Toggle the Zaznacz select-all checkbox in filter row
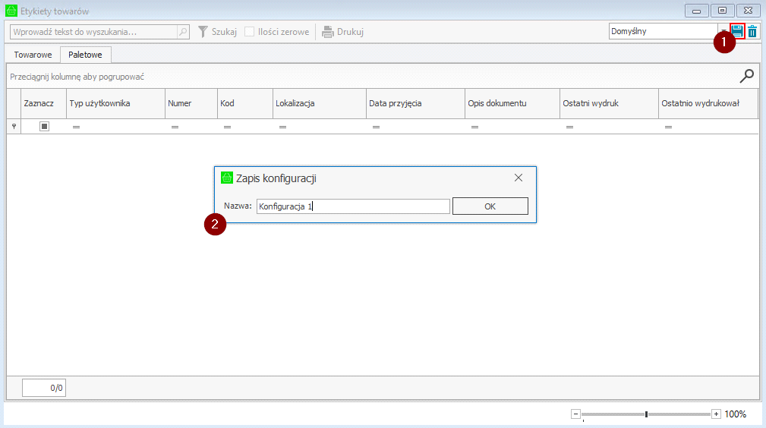The image size is (766, 428). tap(44, 127)
